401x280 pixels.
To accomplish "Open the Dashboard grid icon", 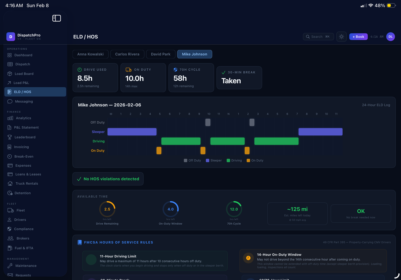I will [10, 55].
